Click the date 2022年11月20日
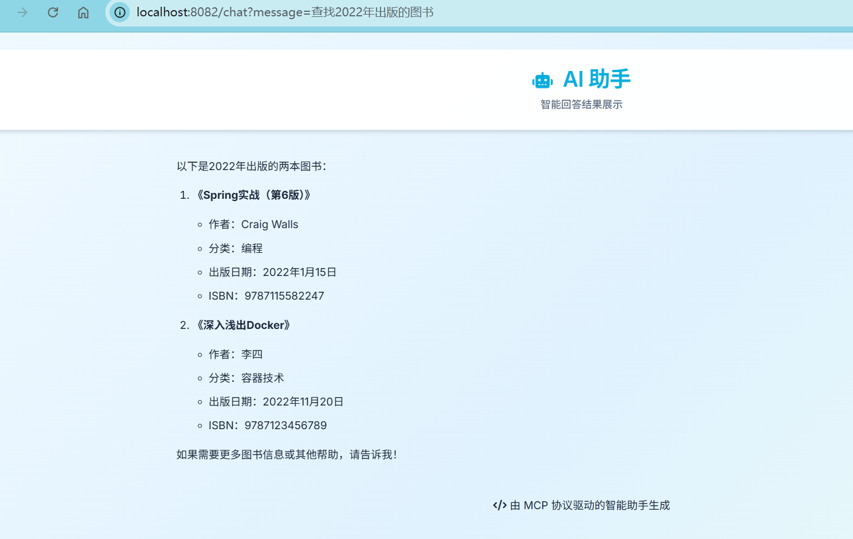The width and height of the screenshot is (853, 539). (x=303, y=402)
